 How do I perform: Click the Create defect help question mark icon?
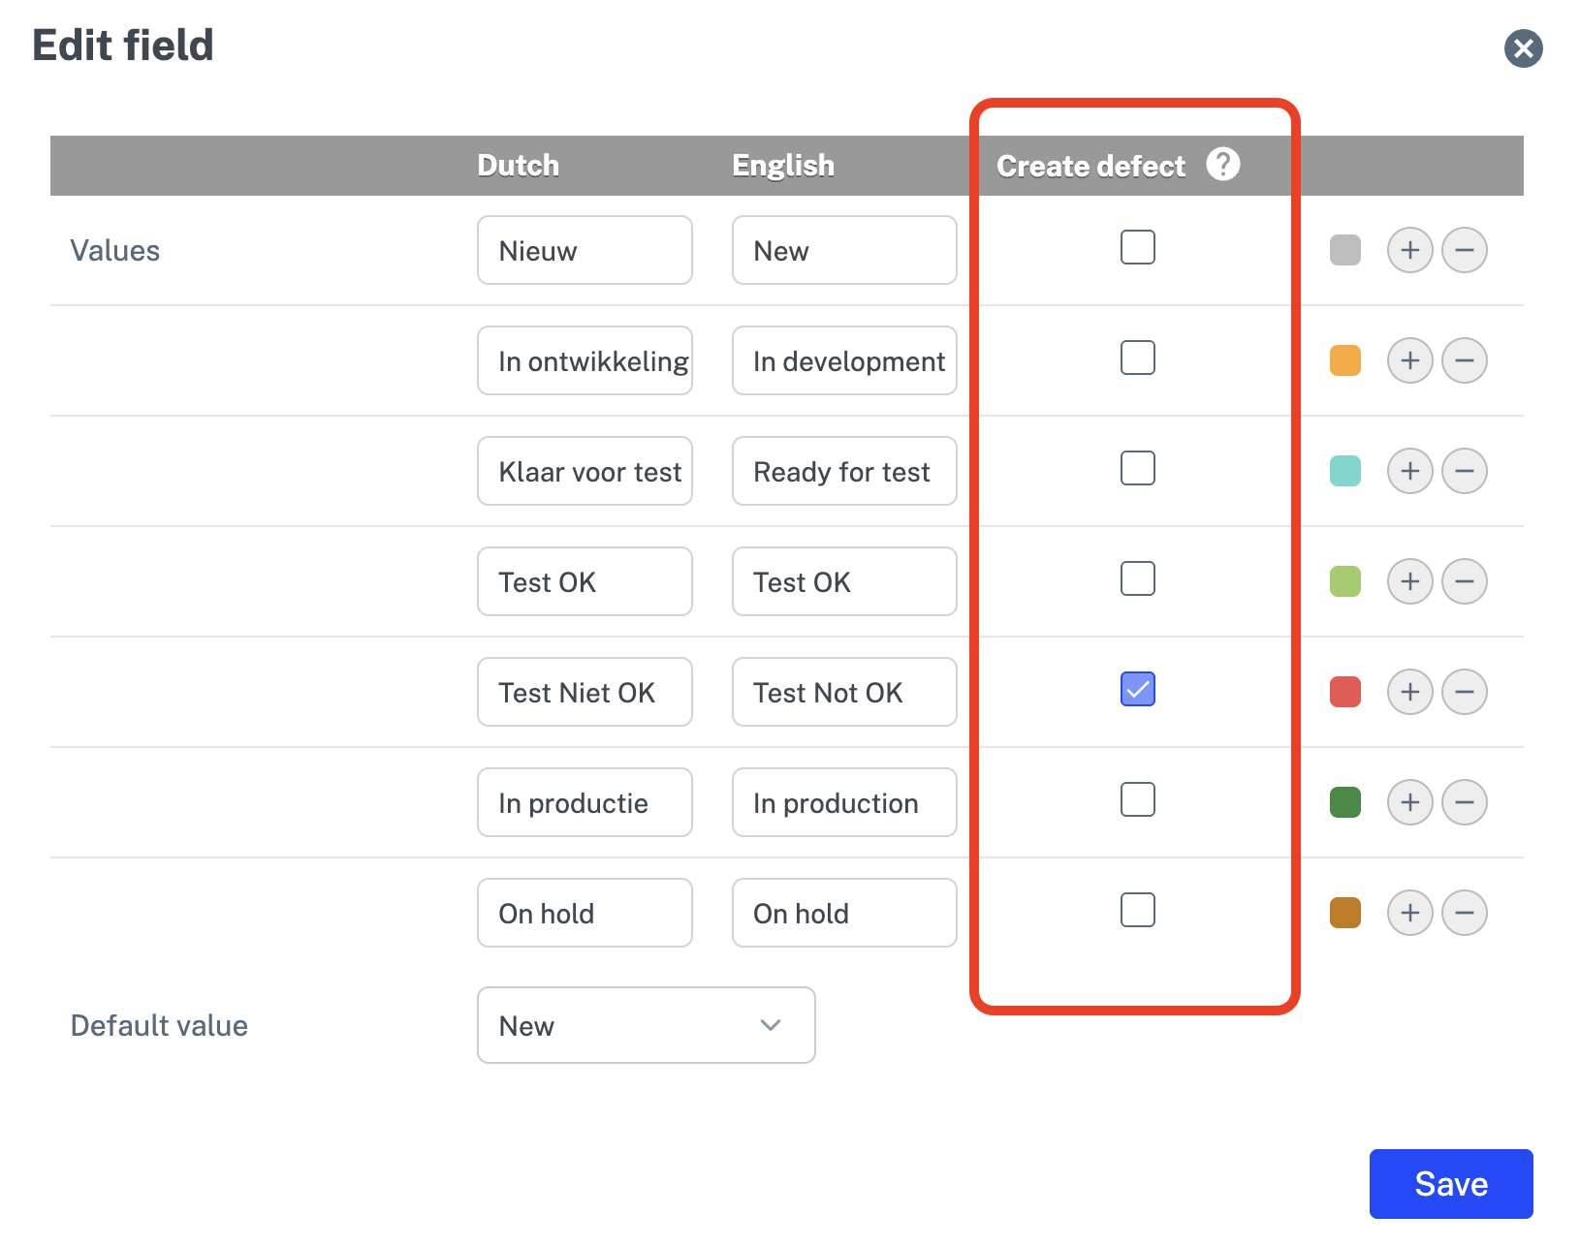pyautogui.click(x=1222, y=165)
